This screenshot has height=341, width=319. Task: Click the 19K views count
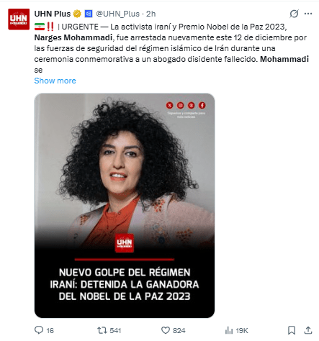tap(242, 331)
